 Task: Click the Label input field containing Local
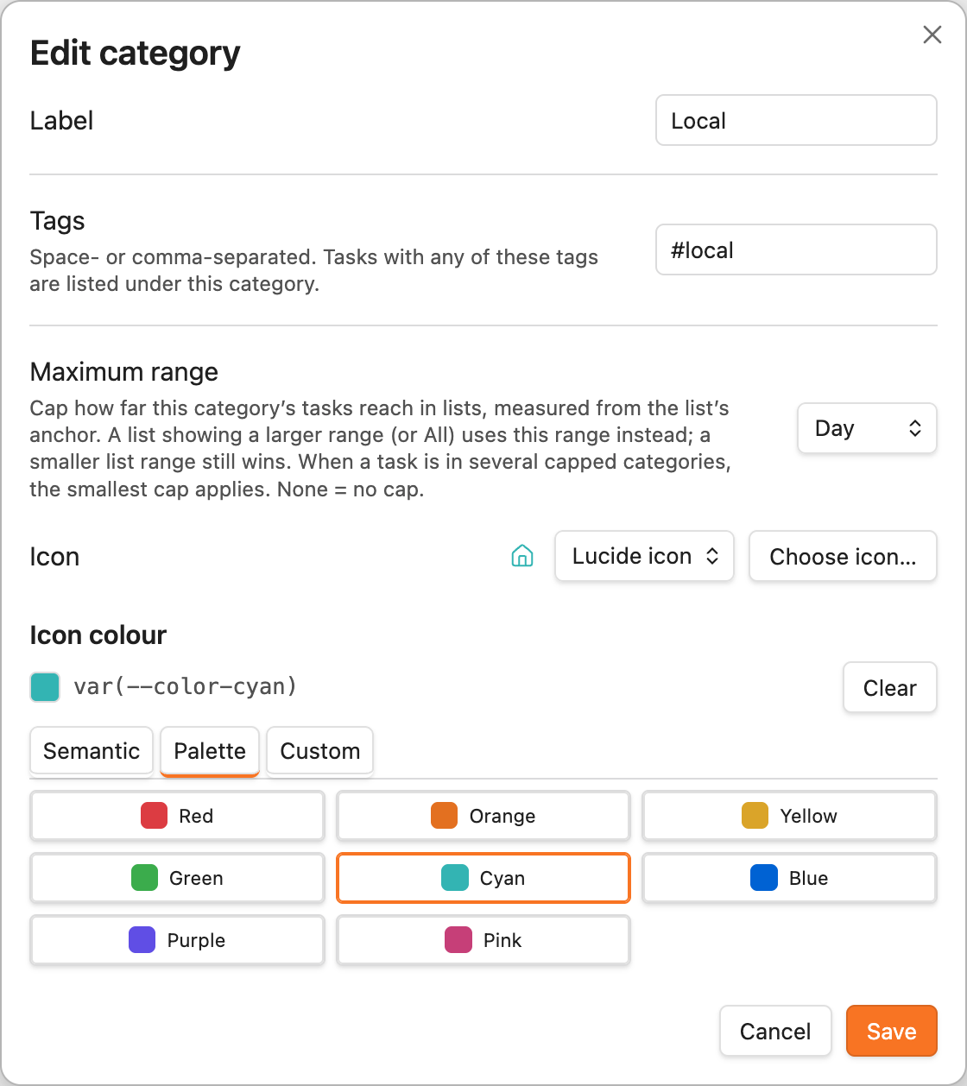796,120
